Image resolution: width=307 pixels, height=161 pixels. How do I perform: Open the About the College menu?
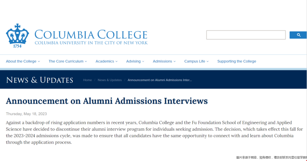[x=21, y=61]
